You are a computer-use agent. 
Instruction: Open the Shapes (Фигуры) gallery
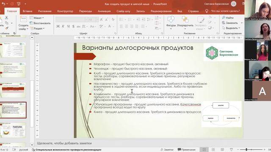pyautogui.click(x=171, y=23)
